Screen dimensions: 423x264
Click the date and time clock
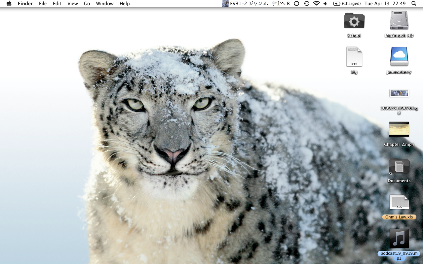click(x=385, y=4)
